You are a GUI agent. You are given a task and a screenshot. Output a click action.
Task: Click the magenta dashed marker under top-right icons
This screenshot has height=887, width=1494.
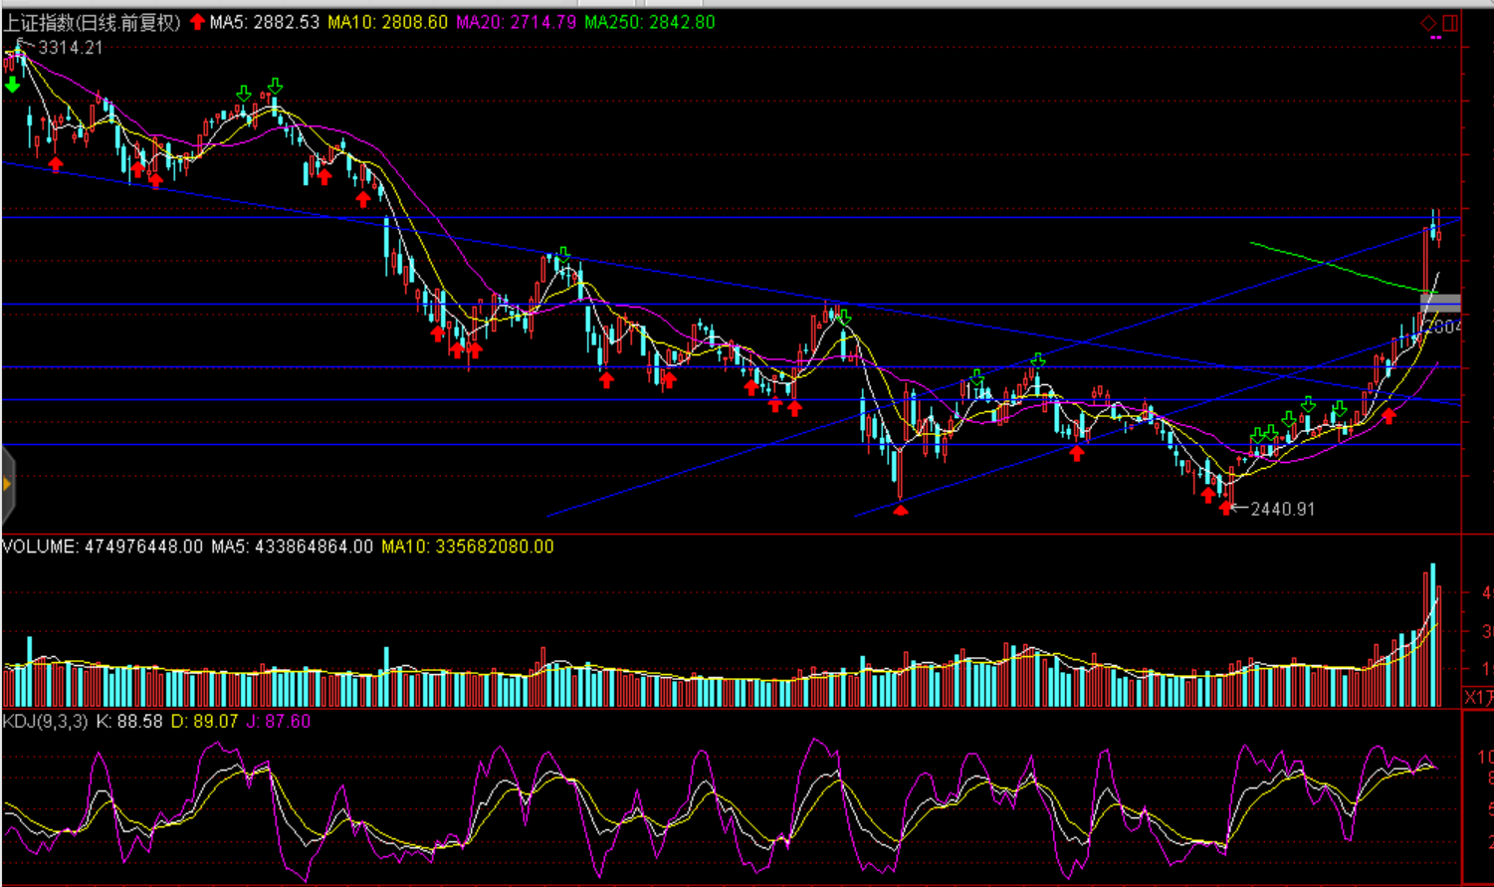(x=1435, y=38)
